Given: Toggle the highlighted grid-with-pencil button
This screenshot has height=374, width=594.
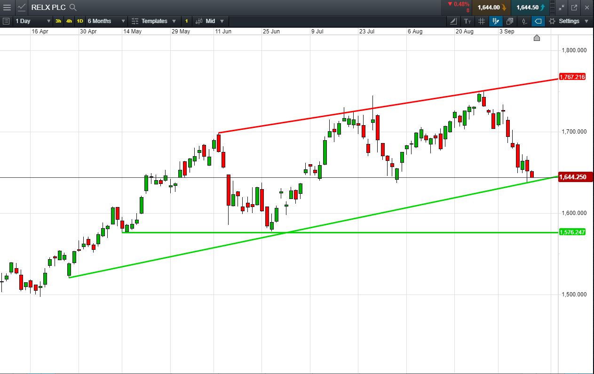Looking at the screenshot, I should 495,21.
